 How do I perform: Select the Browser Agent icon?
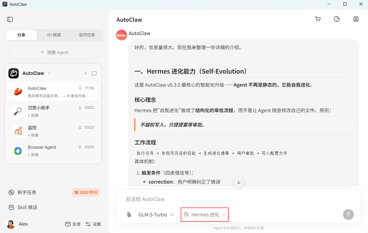[18, 150]
